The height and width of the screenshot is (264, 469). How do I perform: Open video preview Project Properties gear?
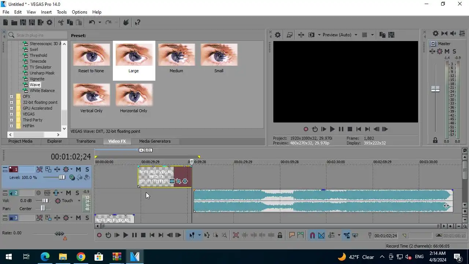[x=278, y=35]
